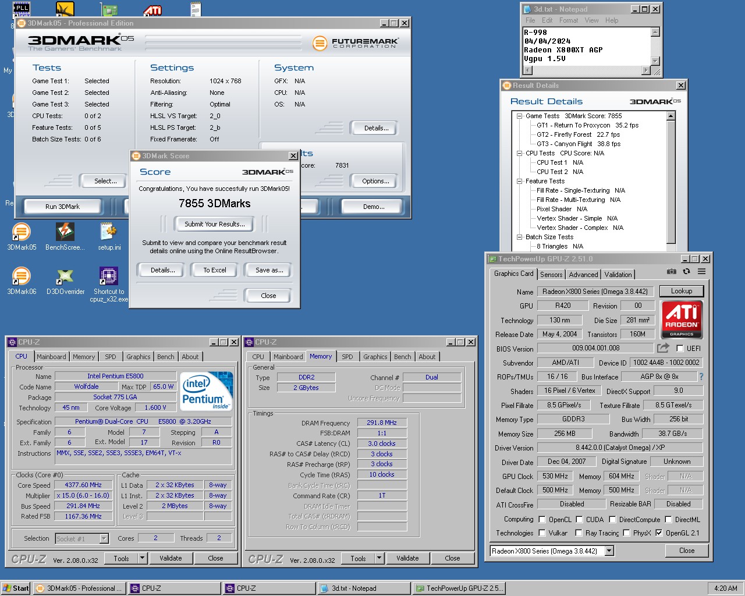Switch to TechPowerUp GPU-Z taskbar item
The width and height of the screenshot is (745, 596).
tap(459, 588)
